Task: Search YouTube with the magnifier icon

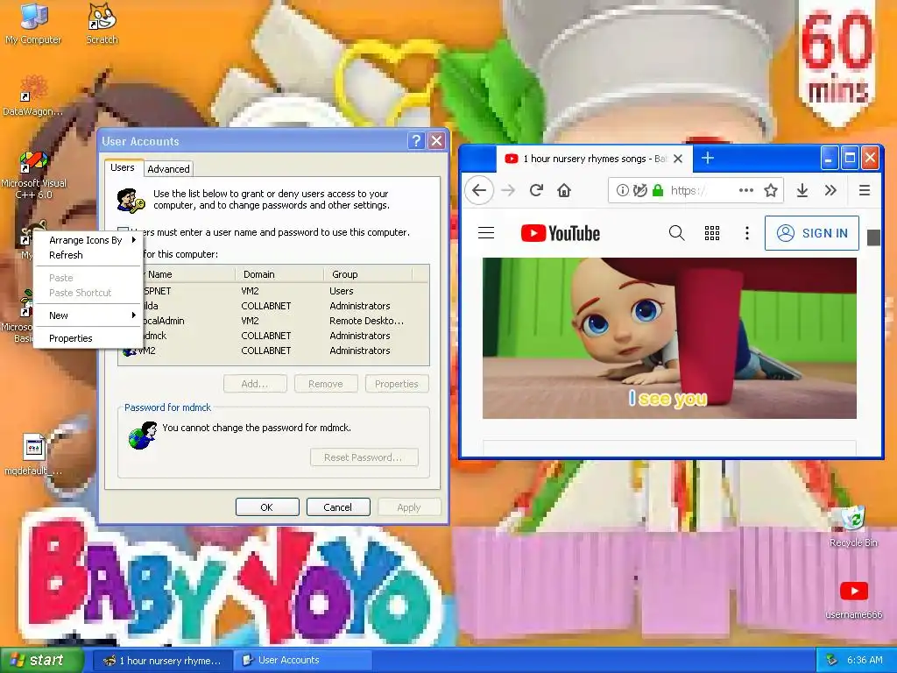Action: (x=677, y=233)
